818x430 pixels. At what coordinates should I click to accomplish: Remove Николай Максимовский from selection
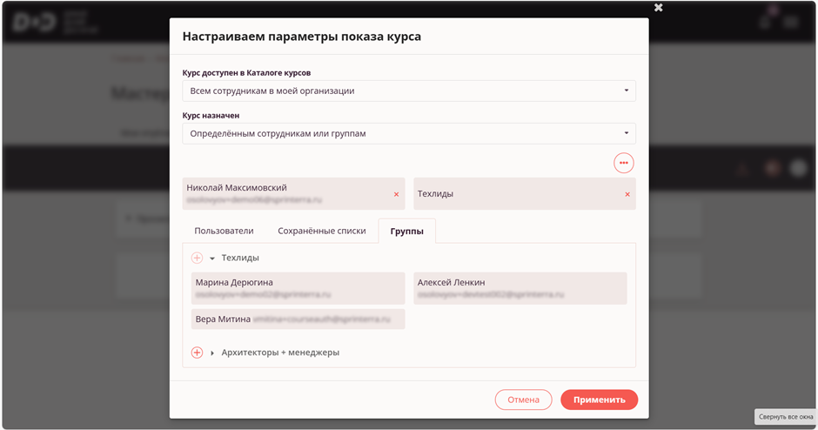coord(396,194)
